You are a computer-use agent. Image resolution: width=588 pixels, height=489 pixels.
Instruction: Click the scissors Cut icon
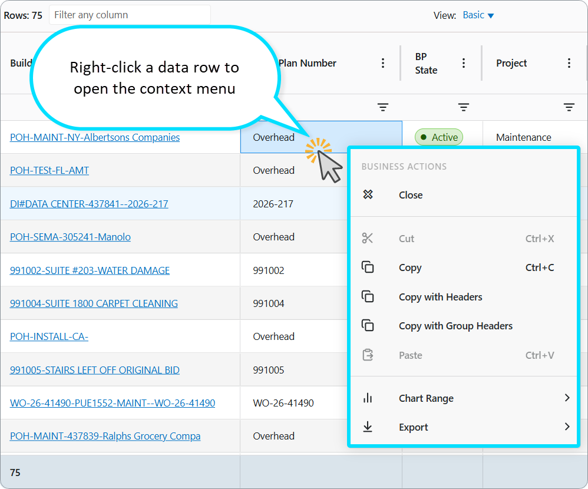pos(368,238)
